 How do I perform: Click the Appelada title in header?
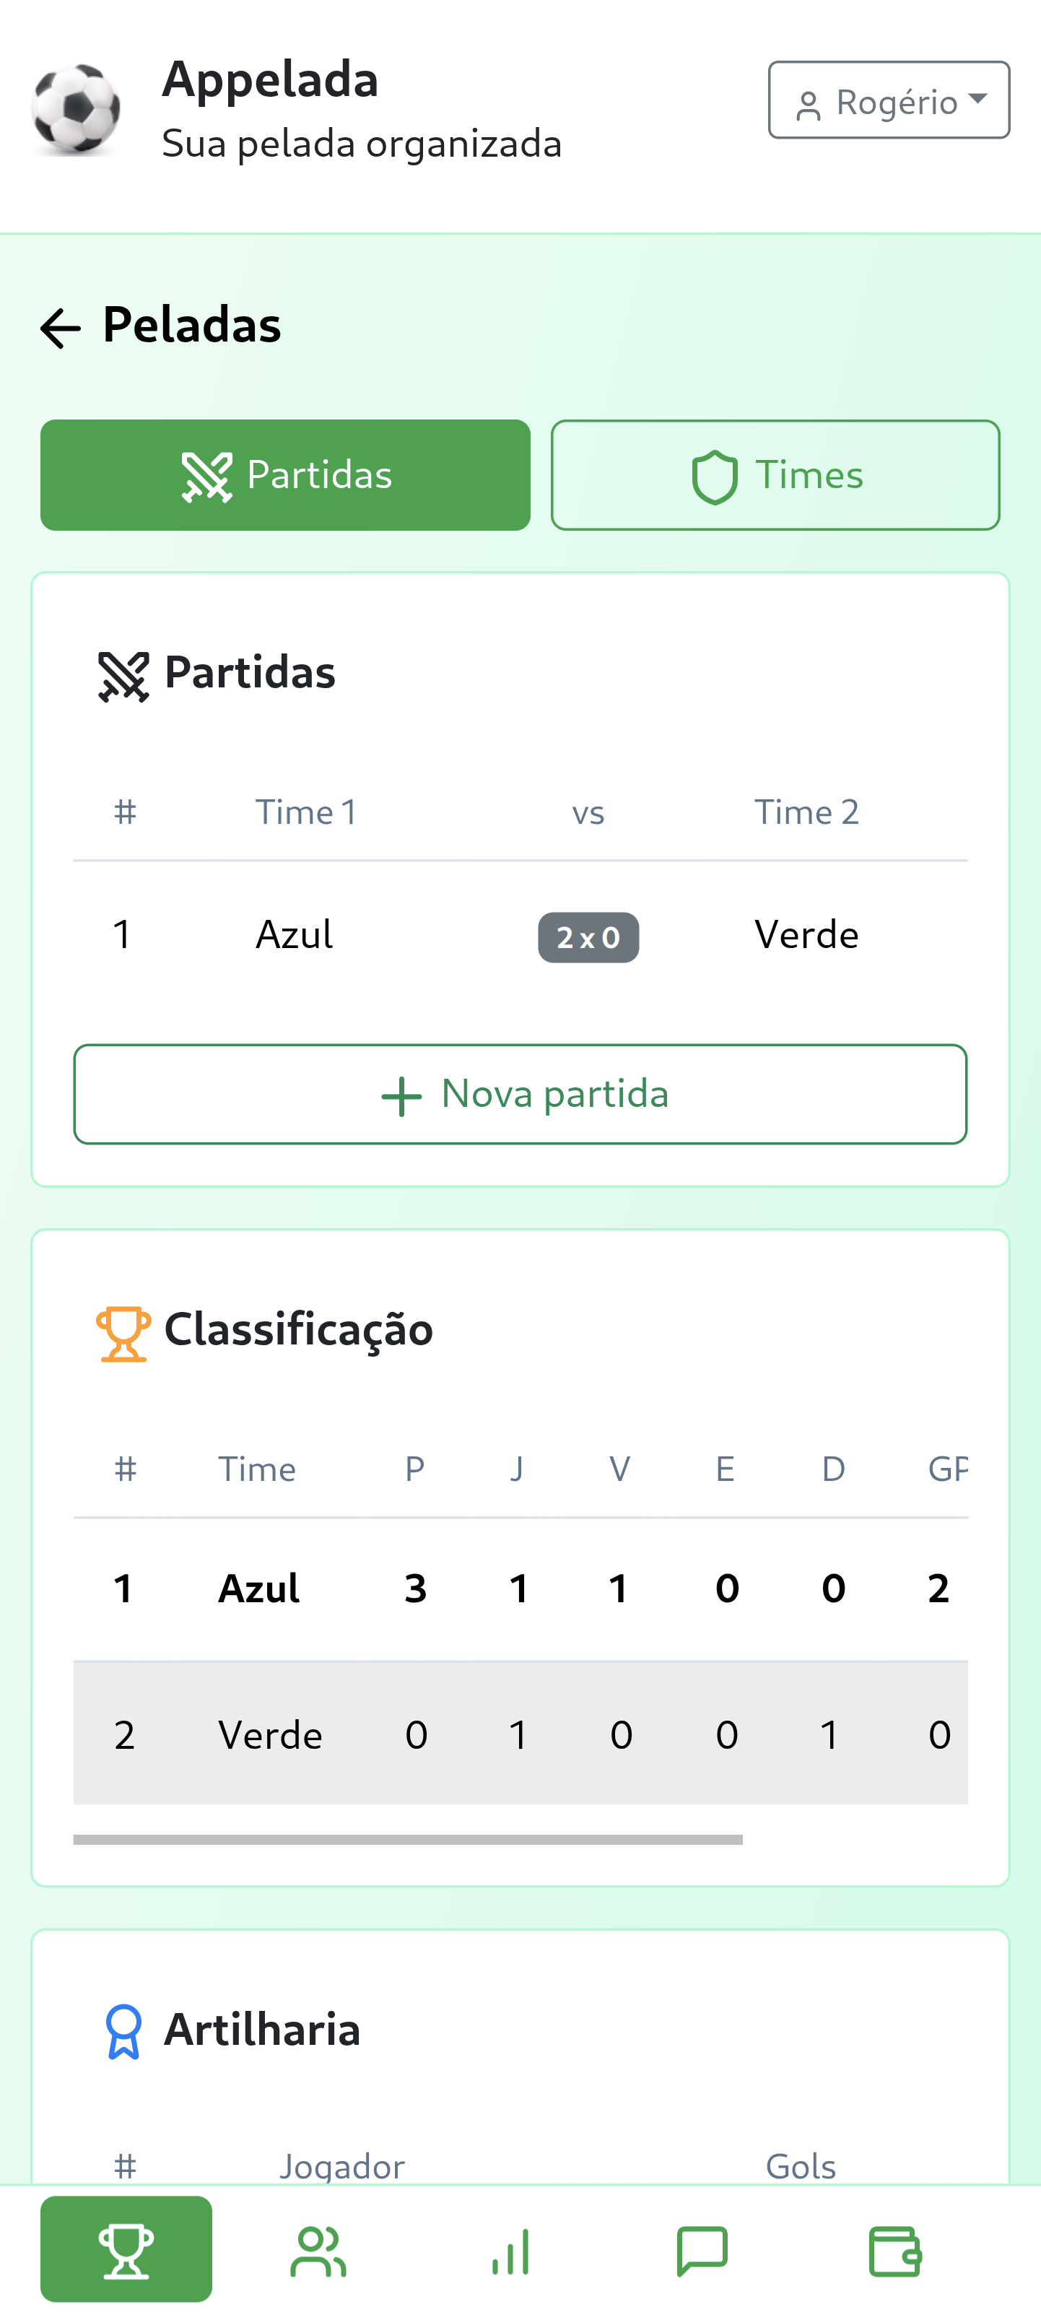pyautogui.click(x=270, y=79)
